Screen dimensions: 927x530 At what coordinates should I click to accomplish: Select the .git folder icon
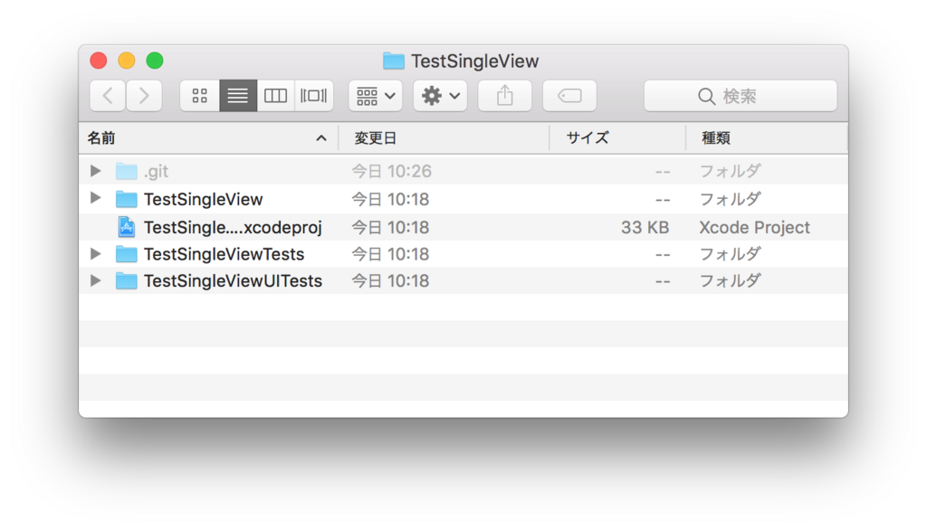click(x=126, y=171)
